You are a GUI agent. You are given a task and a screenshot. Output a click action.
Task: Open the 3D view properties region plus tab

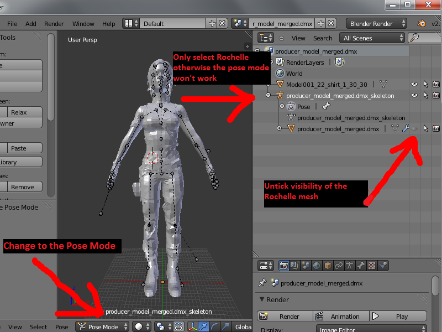click(247, 46)
